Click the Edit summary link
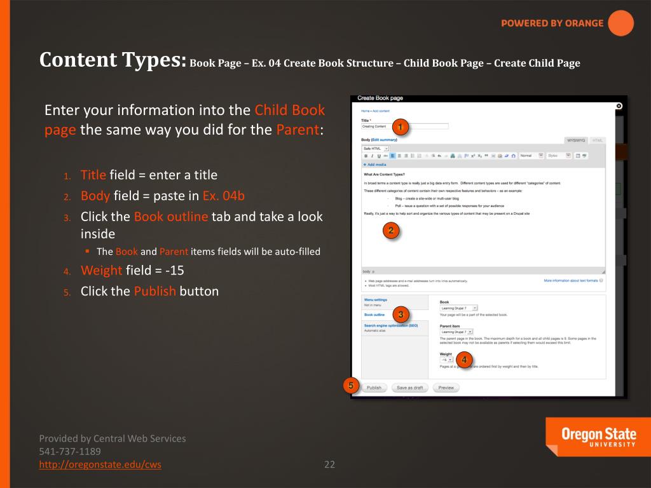Image resolution: width=651 pixels, height=488 pixels. point(385,140)
